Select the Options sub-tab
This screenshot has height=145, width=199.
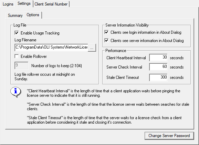coord(33,15)
